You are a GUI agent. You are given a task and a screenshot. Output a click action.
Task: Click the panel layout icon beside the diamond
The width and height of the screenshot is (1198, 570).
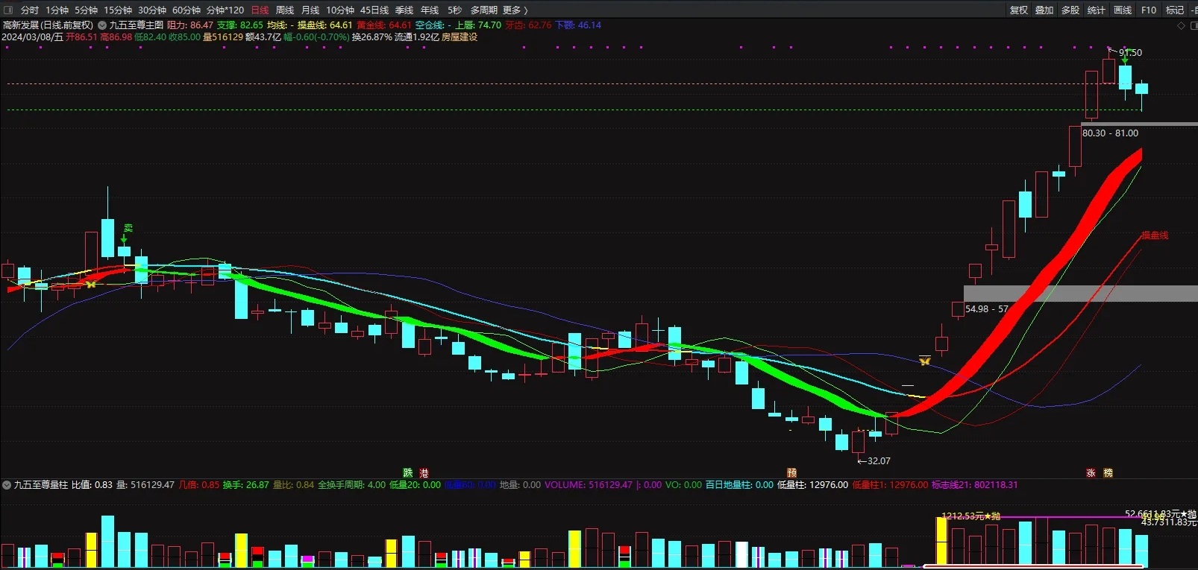(x=1193, y=25)
